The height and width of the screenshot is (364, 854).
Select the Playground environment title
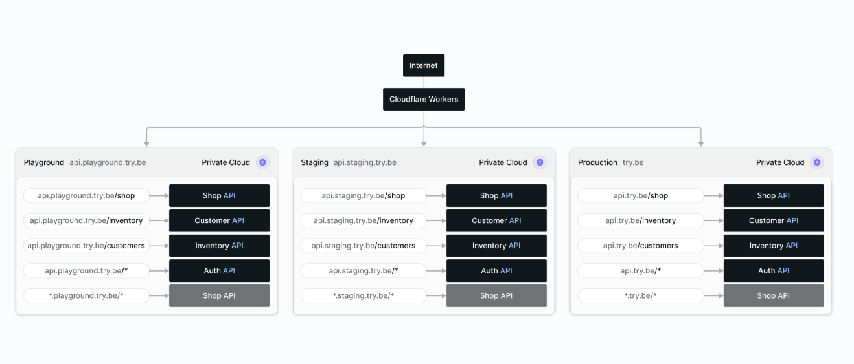(x=44, y=162)
